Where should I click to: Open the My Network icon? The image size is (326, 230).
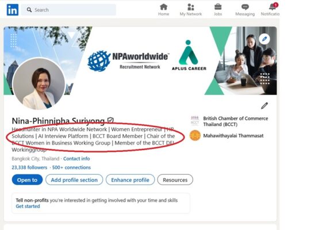pyautogui.click(x=191, y=7)
